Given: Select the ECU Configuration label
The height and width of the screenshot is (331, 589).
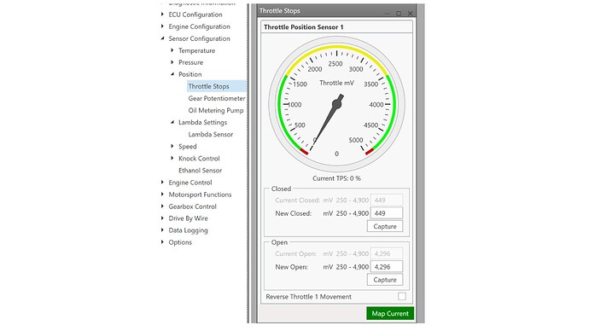Looking at the screenshot, I should [195, 15].
